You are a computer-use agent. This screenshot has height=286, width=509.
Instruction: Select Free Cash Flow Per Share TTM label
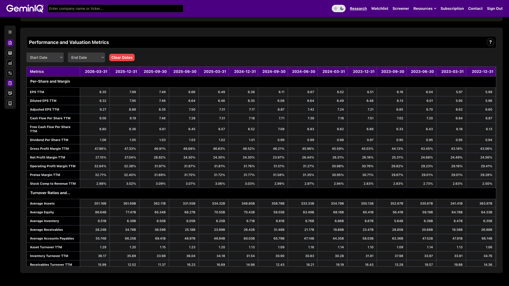(x=50, y=129)
